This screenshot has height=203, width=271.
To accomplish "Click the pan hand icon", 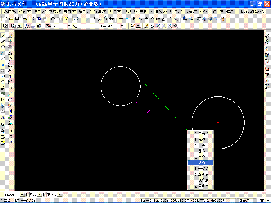I will (152, 26).
